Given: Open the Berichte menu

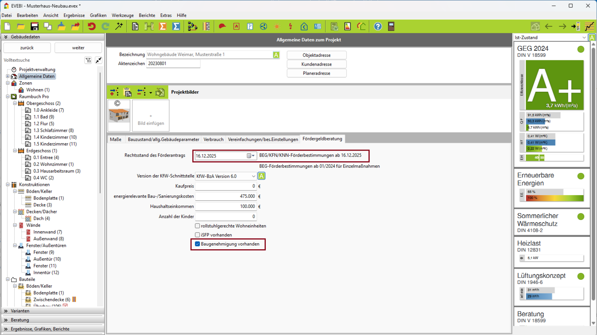Looking at the screenshot, I should (x=147, y=15).
